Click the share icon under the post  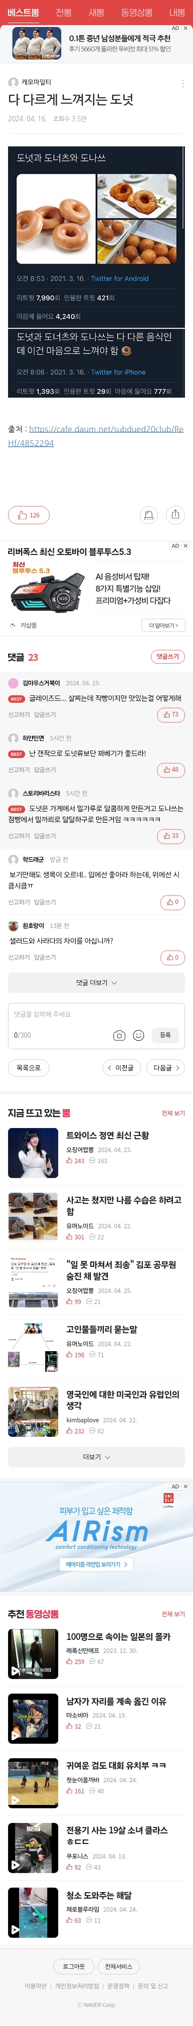point(175,514)
